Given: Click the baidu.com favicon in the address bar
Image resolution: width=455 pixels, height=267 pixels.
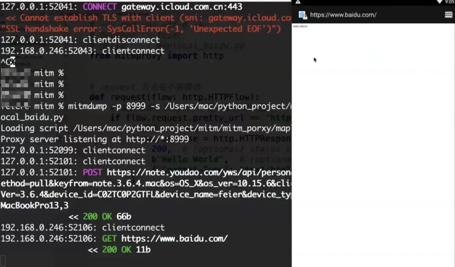Looking at the screenshot, I should [x=302, y=15].
